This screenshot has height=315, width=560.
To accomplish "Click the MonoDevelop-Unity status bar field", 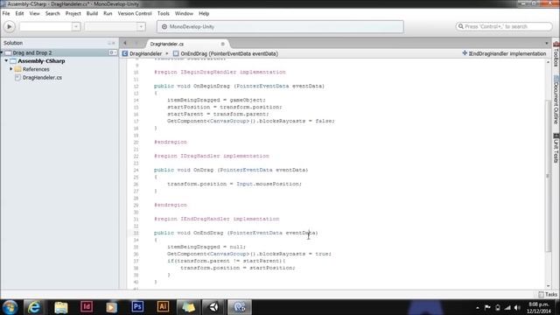I will [x=280, y=26].
